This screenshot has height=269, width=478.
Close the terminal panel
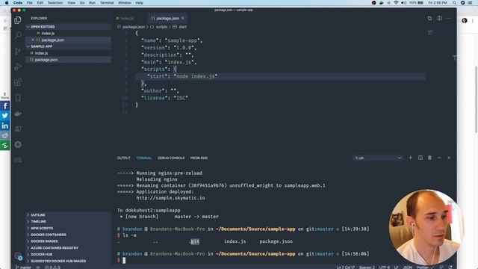tap(449, 158)
